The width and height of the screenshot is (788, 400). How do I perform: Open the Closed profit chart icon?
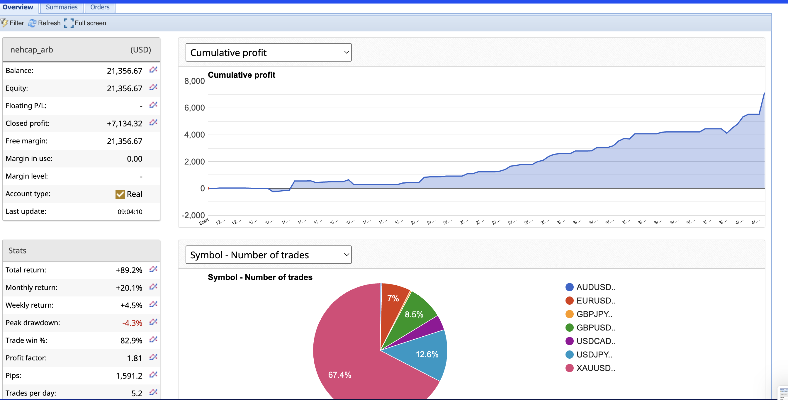[153, 123]
